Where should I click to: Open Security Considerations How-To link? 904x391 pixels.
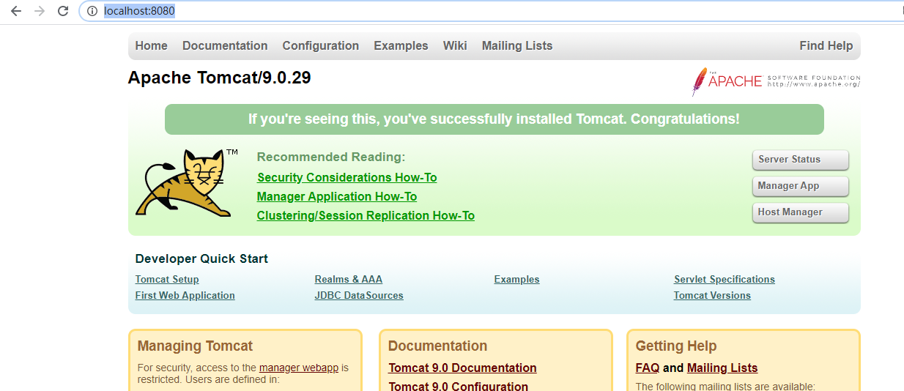click(347, 177)
